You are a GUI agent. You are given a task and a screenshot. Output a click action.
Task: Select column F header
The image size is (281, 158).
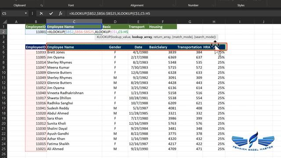(162, 22)
